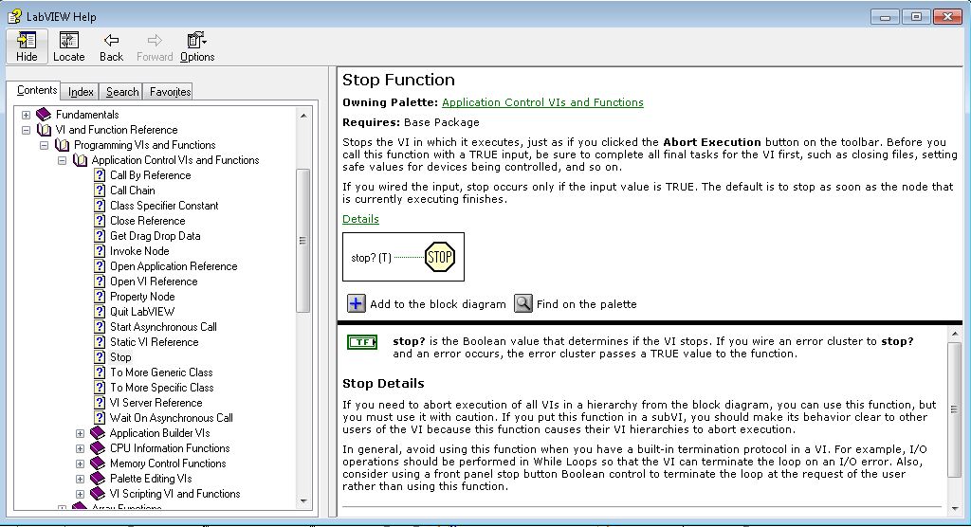Open the Options toolbar menu
Viewport: 971px width, 527px height.
197,46
